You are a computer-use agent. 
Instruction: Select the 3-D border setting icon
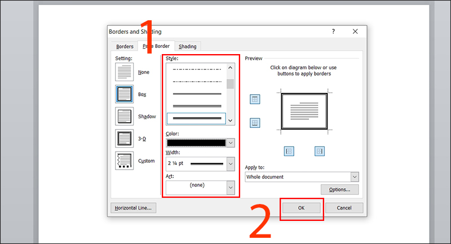click(x=124, y=138)
